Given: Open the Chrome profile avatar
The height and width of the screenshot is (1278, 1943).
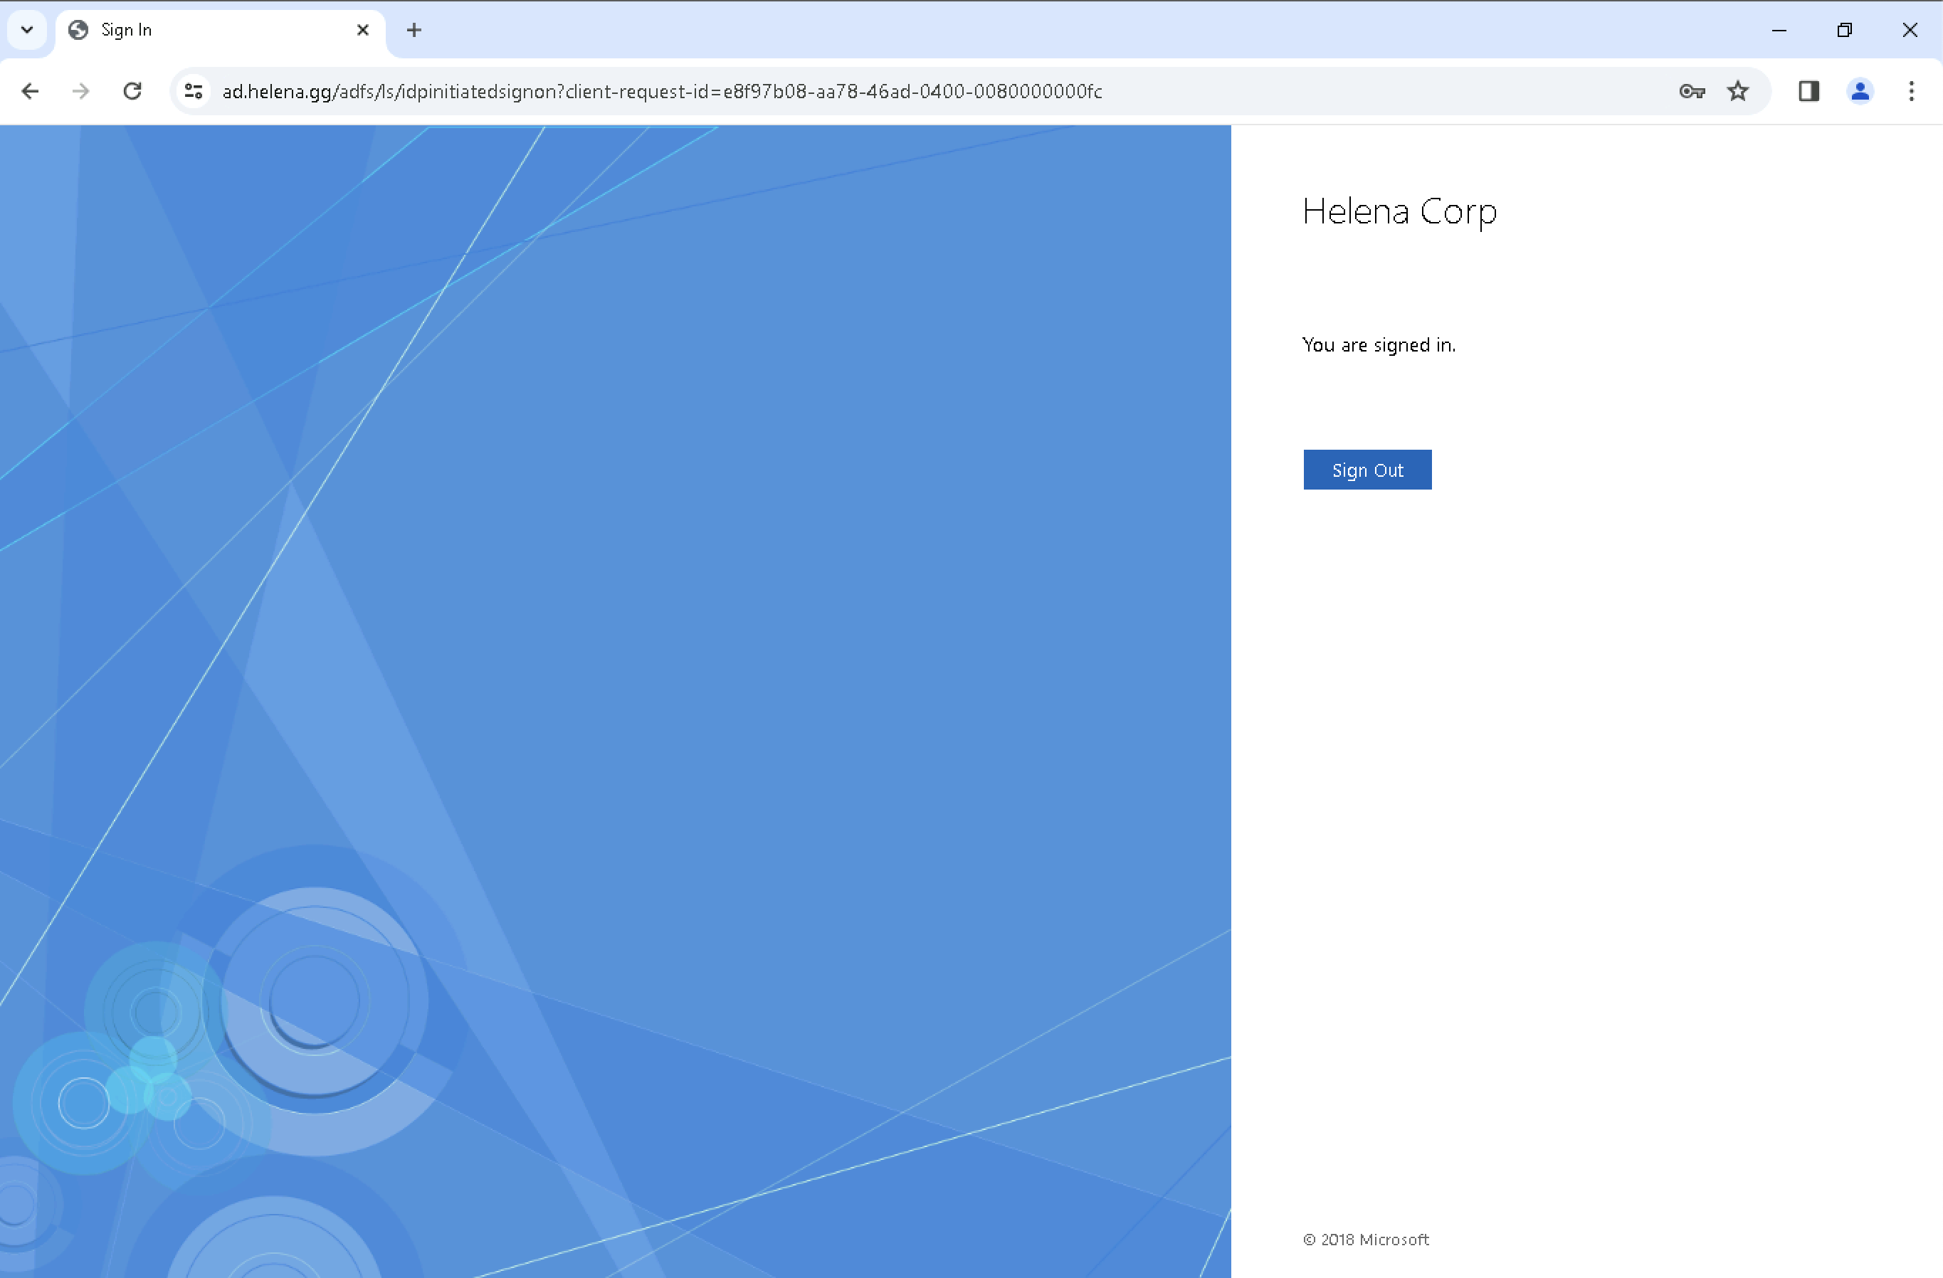Looking at the screenshot, I should click(x=1860, y=91).
